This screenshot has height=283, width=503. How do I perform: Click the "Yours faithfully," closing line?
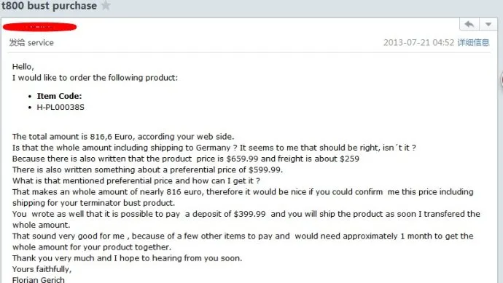[x=42, y=269]
